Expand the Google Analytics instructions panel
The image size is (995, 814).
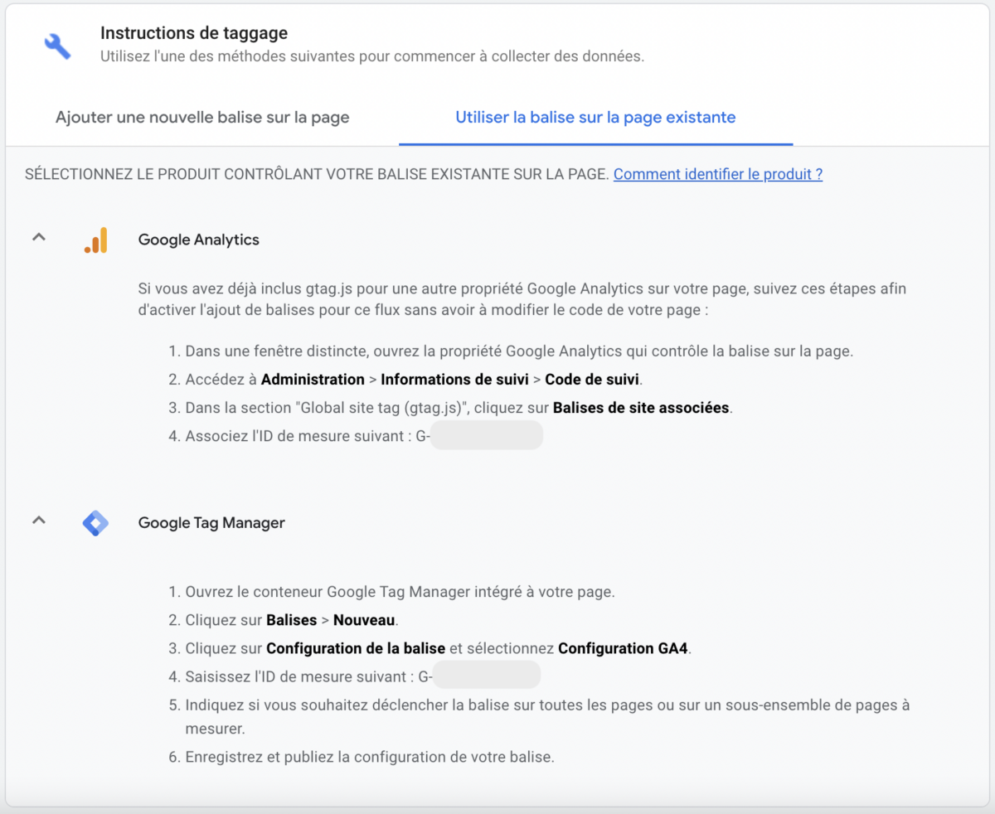pyautogui.click(x=38, y=237)
